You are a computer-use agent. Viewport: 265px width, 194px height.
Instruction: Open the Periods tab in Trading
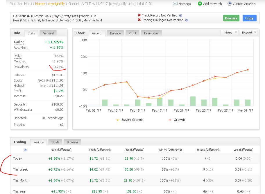39,142
